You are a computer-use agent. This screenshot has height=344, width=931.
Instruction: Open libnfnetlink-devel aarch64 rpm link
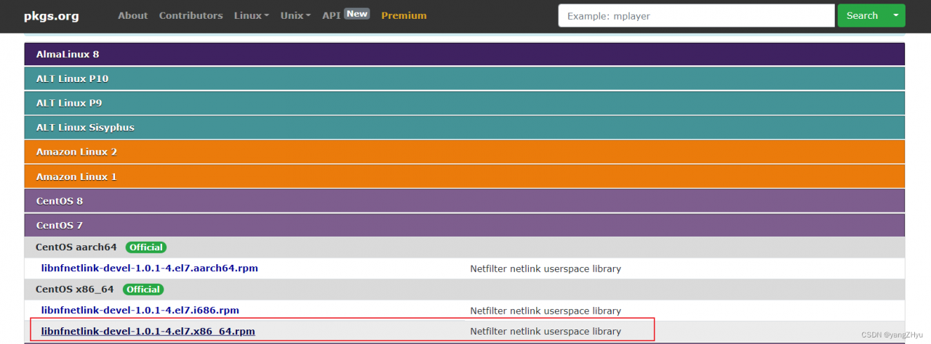(150, 269)
